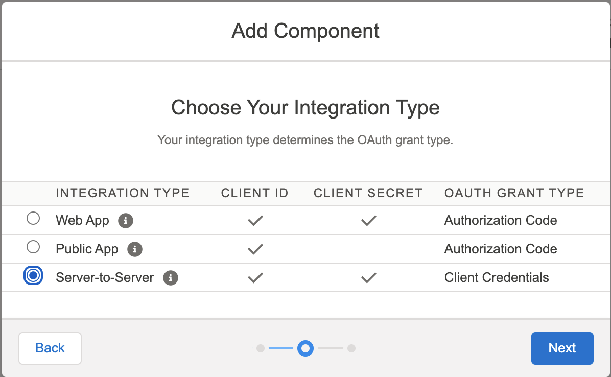
Task: Click Server-to-Server's Client ID checkmark
Action: tap(255, 278)
